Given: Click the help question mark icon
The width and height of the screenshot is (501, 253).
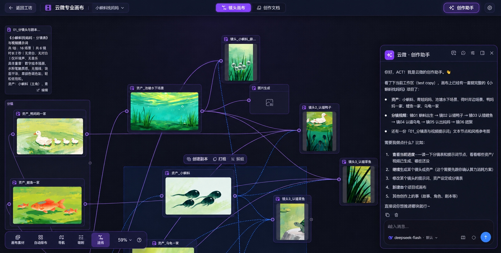Looking at the screenshot, I should [x=139, y=240].
